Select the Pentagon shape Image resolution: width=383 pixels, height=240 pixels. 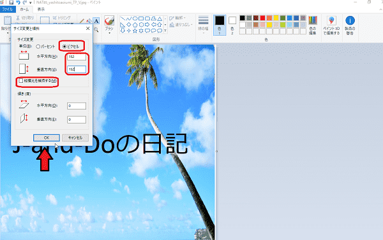(x=135, y=25)
